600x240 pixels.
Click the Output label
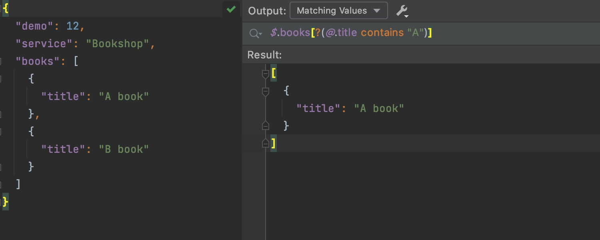(x=267, y=11)
